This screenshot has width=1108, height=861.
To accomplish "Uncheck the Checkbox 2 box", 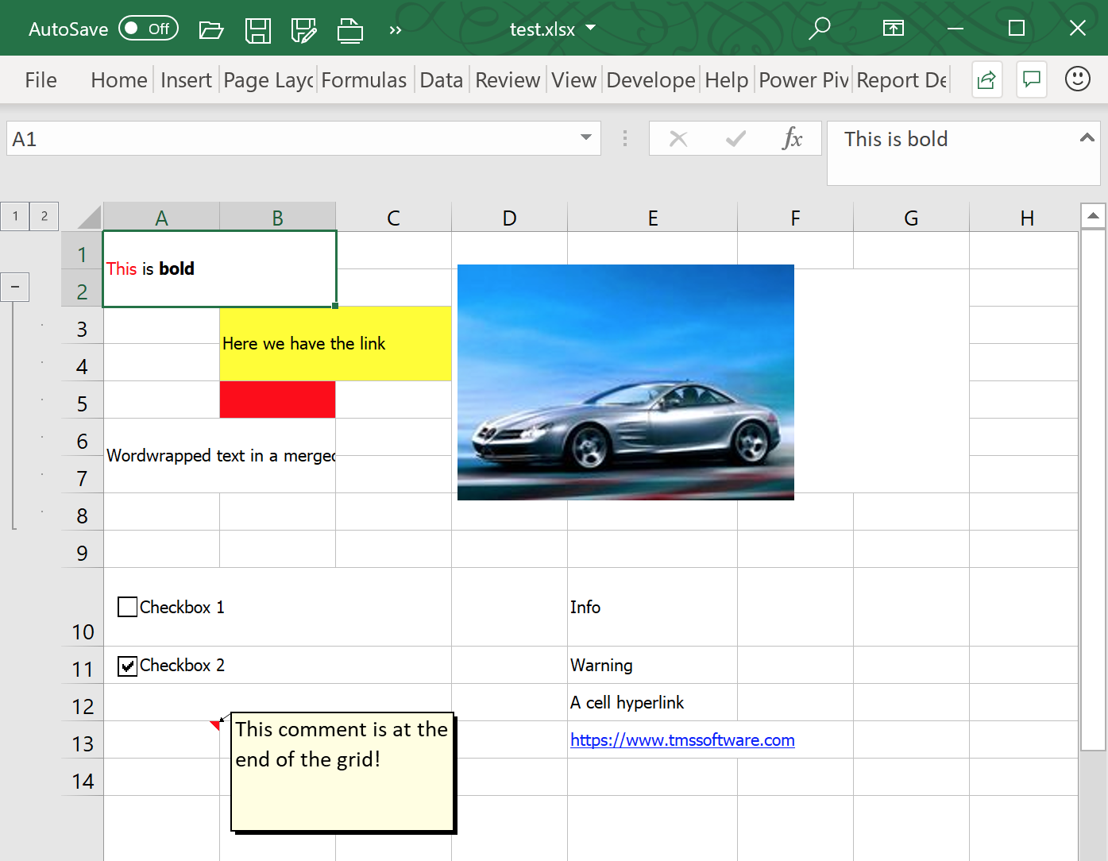I will point(127,666).
